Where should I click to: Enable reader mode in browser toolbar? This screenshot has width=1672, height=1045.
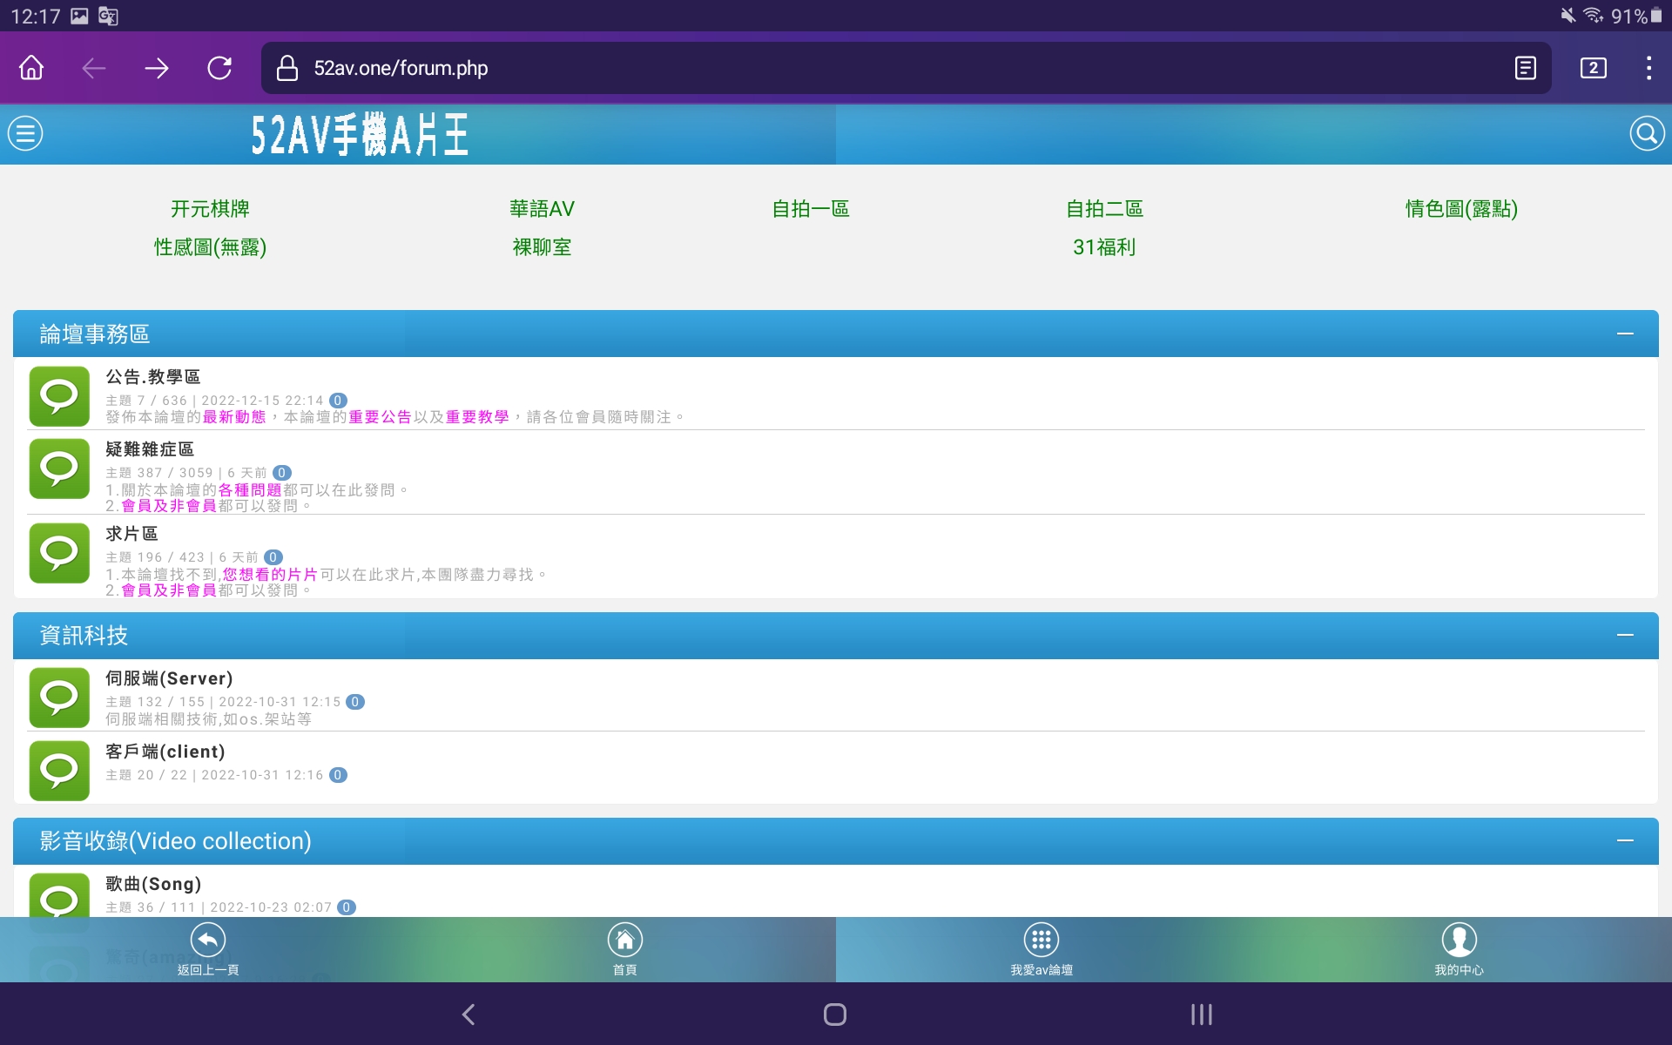tap(1524, 68)
